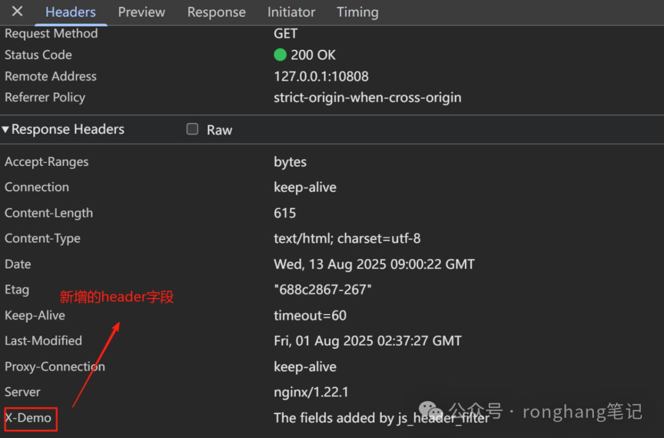Click the Date value Wed, 13 Aug 2025

374,264
